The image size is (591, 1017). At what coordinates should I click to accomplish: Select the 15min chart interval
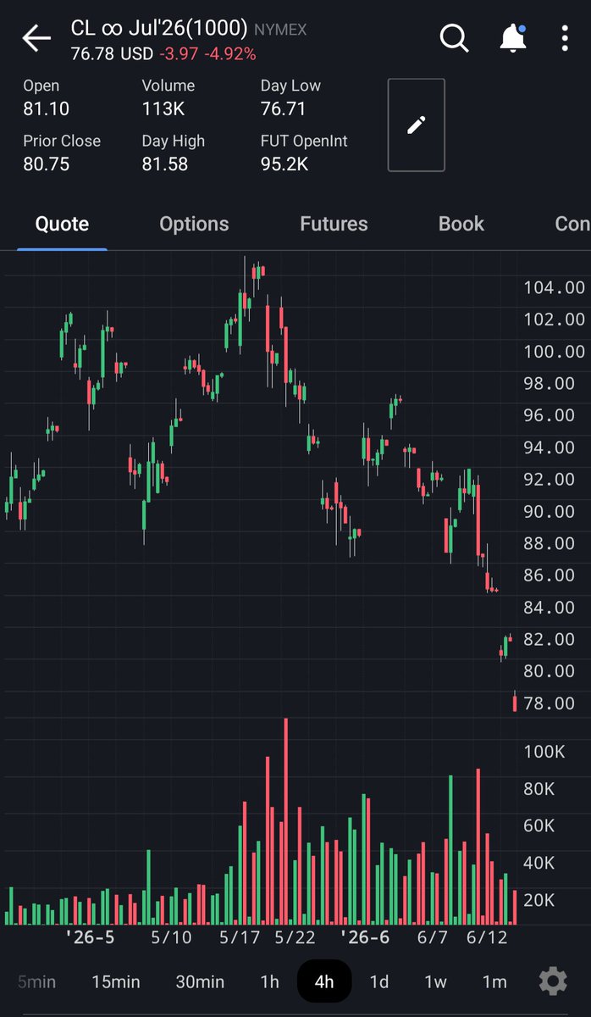point(116,981)
